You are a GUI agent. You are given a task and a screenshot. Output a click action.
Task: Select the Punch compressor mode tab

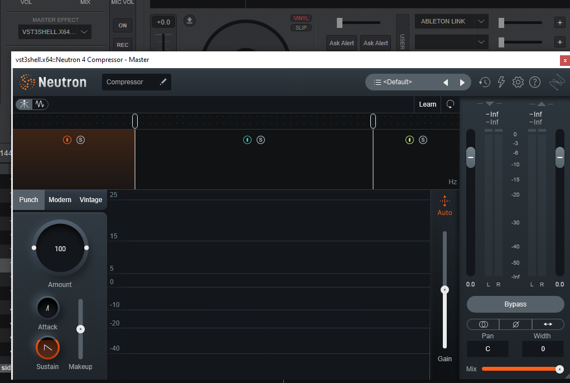[28, 200]
